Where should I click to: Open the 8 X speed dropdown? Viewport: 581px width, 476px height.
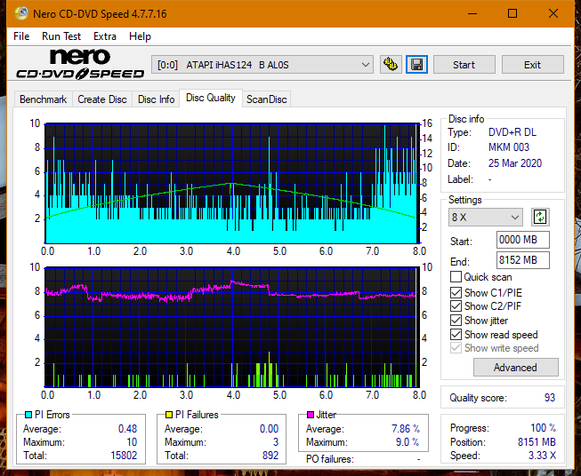[x=486, y=217]
